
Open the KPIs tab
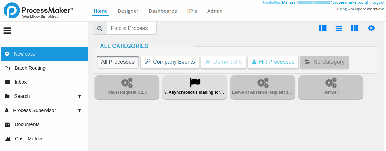(x=192, y=11)
